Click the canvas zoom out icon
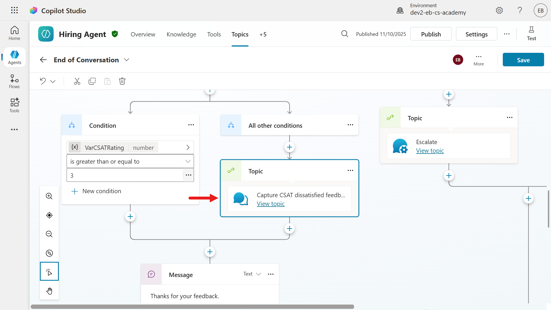This screenshot has height=310, width=551. (49, 234)
